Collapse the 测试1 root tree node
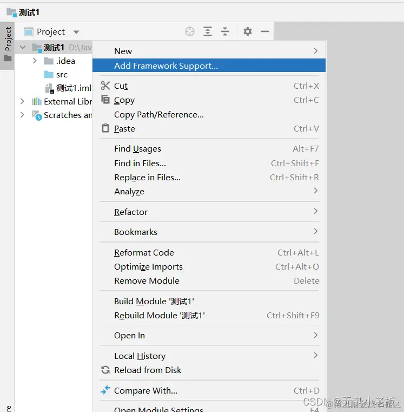Image resolution: width=404 pixels, height=412 pixels. 23,47
